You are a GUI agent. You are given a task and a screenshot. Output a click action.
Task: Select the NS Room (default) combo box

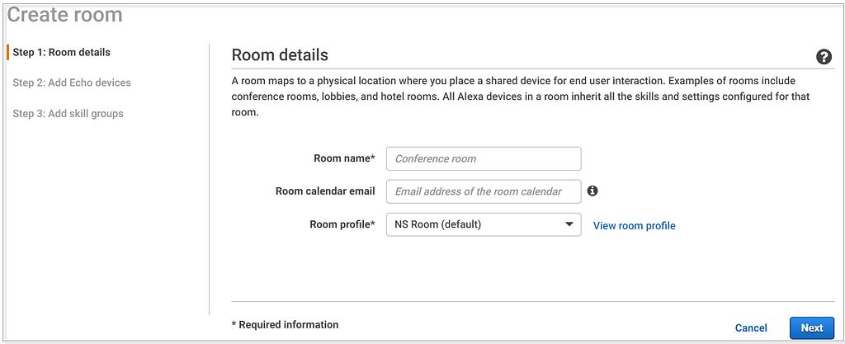[484, 224]
